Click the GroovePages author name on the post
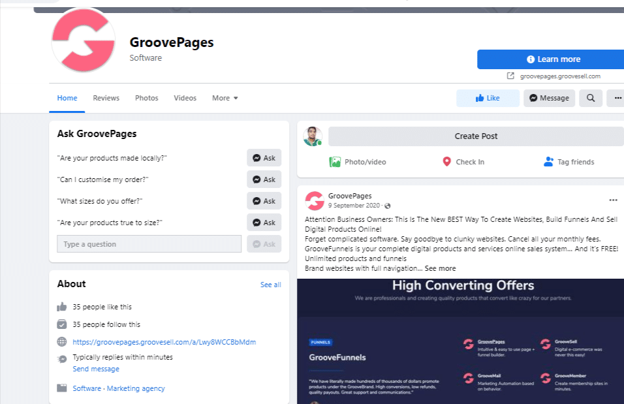This screenshot has width=624, height=404. [350, 196]
